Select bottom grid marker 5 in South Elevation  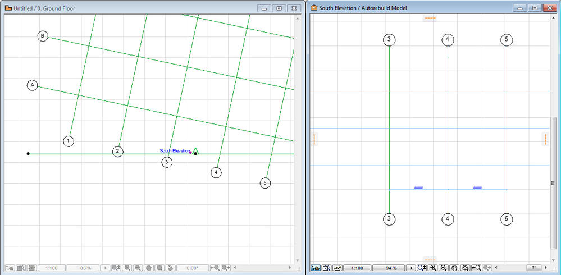point(507,219)
